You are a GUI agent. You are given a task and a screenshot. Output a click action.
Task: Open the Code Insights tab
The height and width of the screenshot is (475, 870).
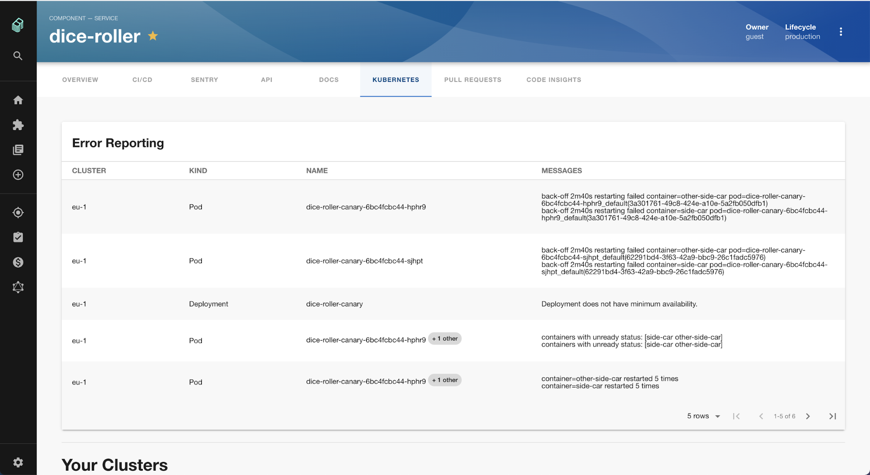point(554,80)
